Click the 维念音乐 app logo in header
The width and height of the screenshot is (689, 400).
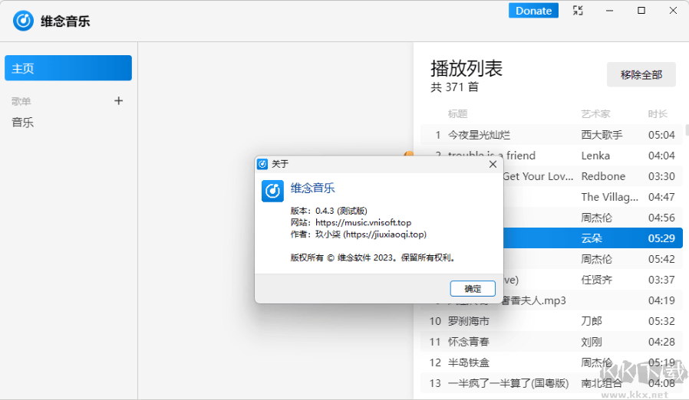click(x=24, y=21)
